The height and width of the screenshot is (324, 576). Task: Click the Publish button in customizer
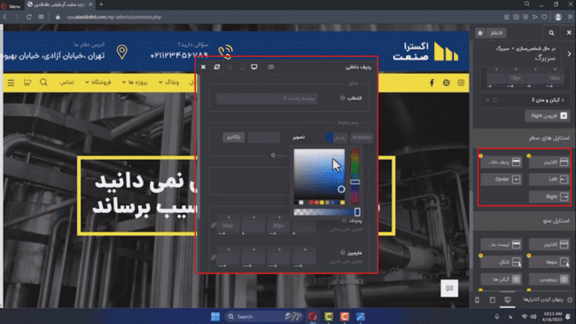click(496, 33)
